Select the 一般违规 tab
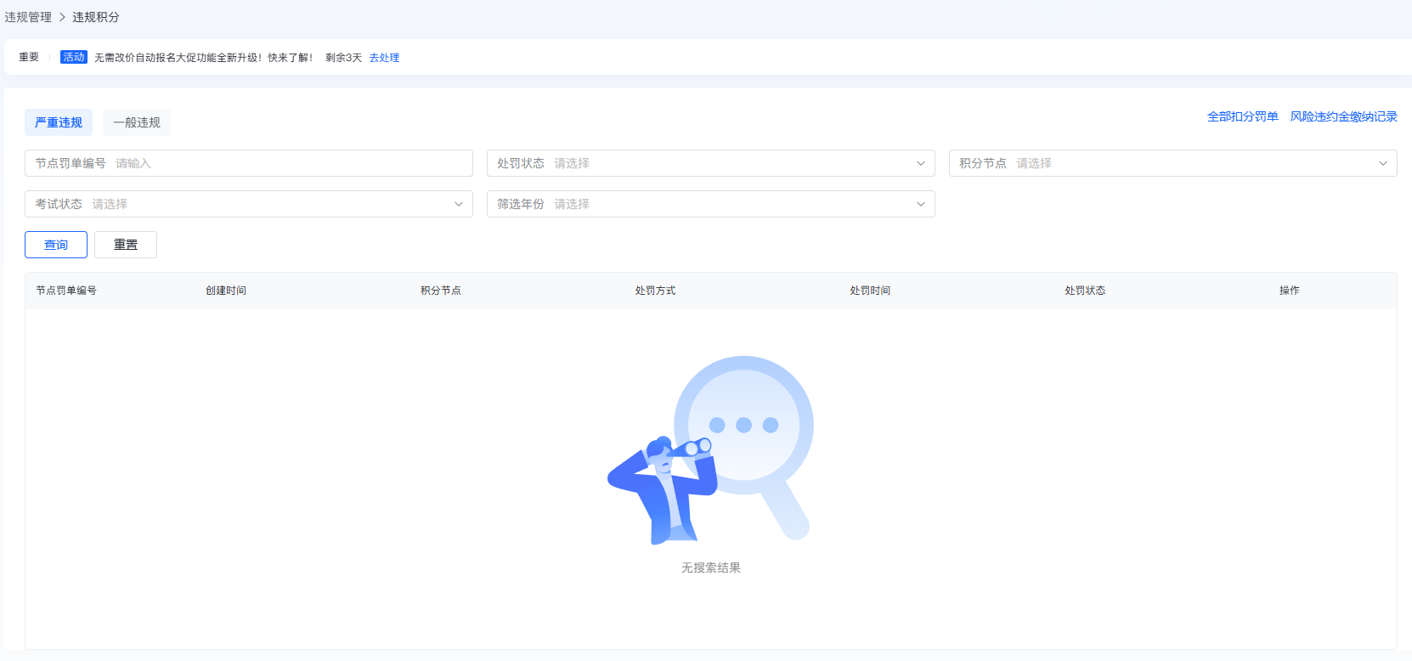The width and height of the screenshot is (1412, 661). (x=137, y=122)
